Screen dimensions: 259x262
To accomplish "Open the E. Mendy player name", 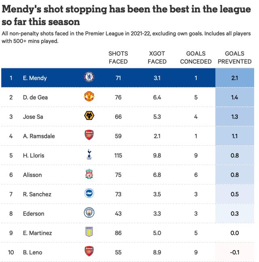I will coord(34,78).
